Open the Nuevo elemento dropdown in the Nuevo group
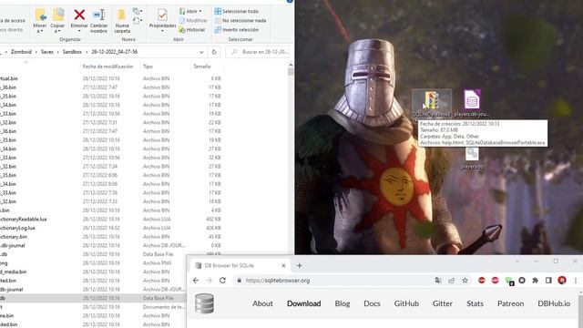The image size is (583, 328). tap(138, 12)
